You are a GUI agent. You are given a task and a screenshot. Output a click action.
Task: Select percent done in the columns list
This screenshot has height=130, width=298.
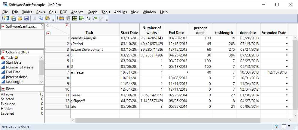point(17,77)
